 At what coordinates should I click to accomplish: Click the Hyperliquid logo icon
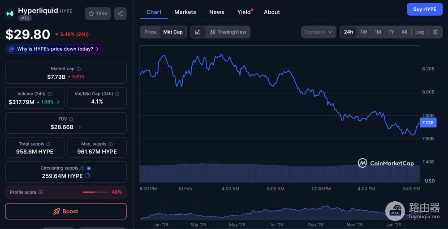(x=10, y=13)
